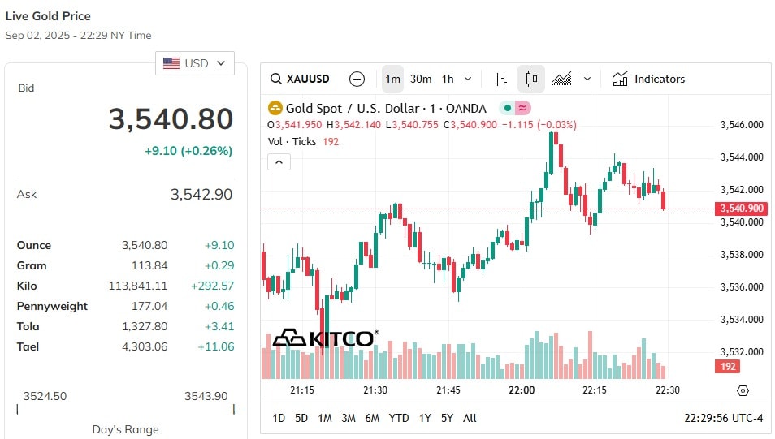Select the 1M date range
Viewport: 775px width, 439px height.
point(325,418)
